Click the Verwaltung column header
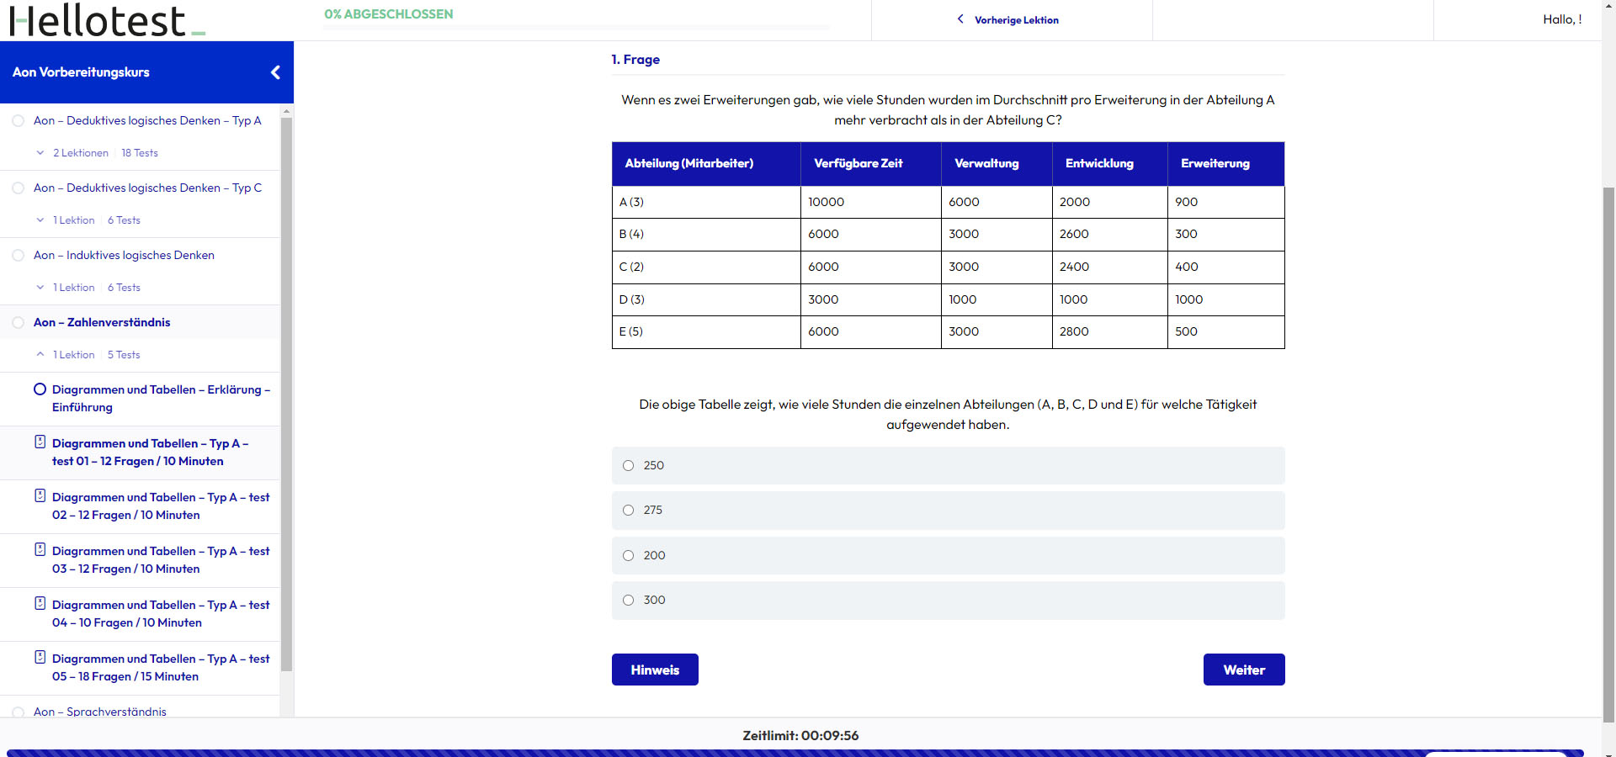This screenshot has width=1616, height=757. (x=997, y=164)
